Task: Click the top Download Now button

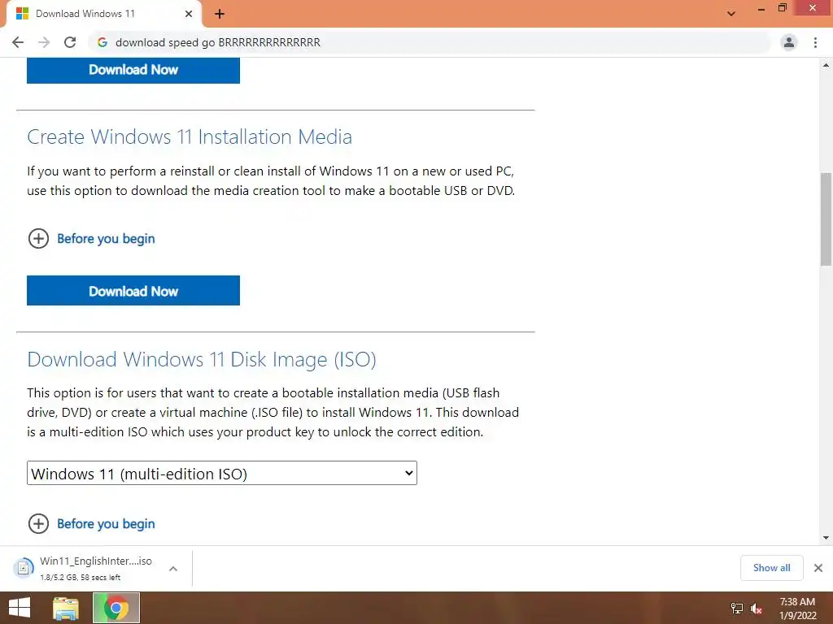Action: [x=133, y=70]
